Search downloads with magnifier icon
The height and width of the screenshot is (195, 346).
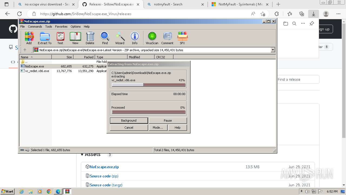[294, 24]
